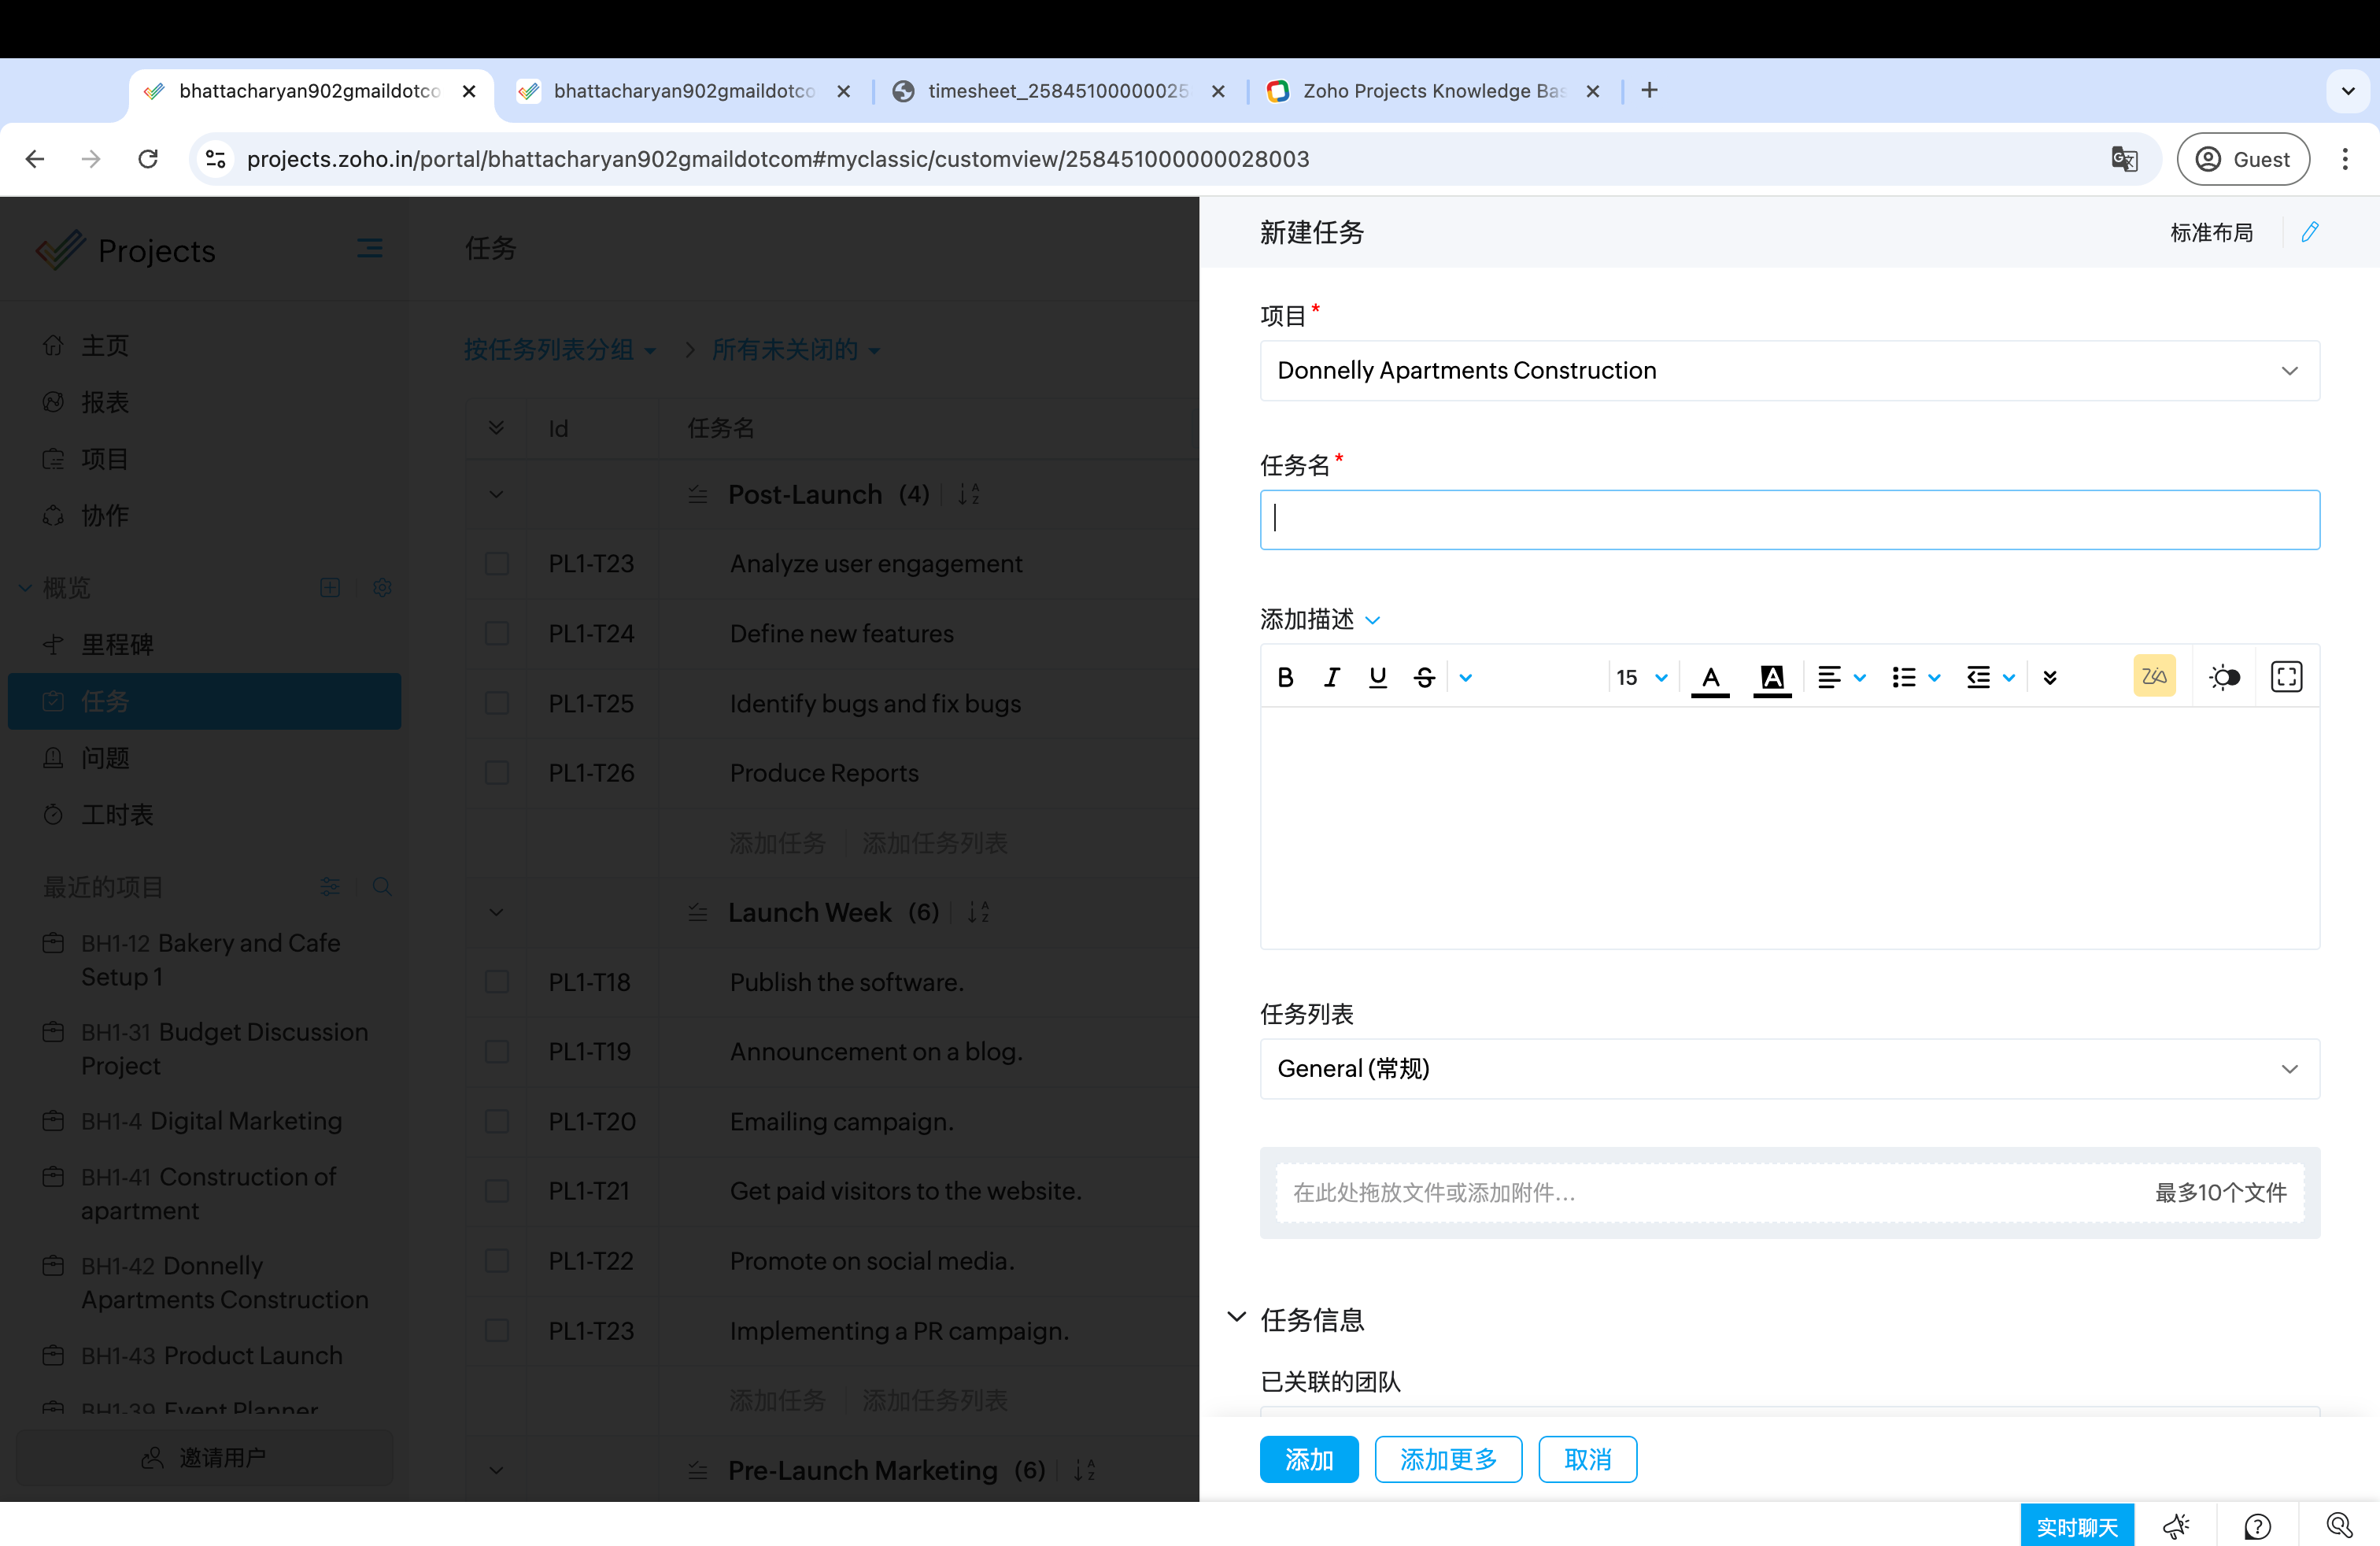Viewport: 2380px width, 1546px height.
Task: Expand the description editor to fullscreen
Action: 2286,677
